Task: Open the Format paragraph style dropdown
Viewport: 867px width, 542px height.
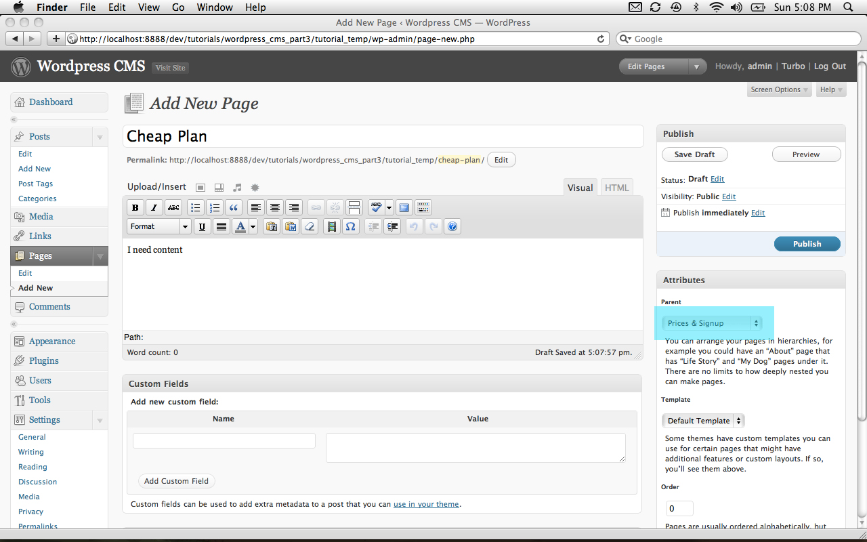Action: [x=159, y=226]
